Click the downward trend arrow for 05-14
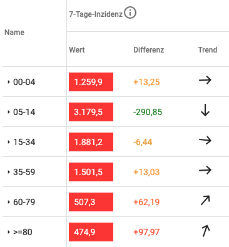The image size is (229, 247). pyautogui.click(x=205, y=110)
